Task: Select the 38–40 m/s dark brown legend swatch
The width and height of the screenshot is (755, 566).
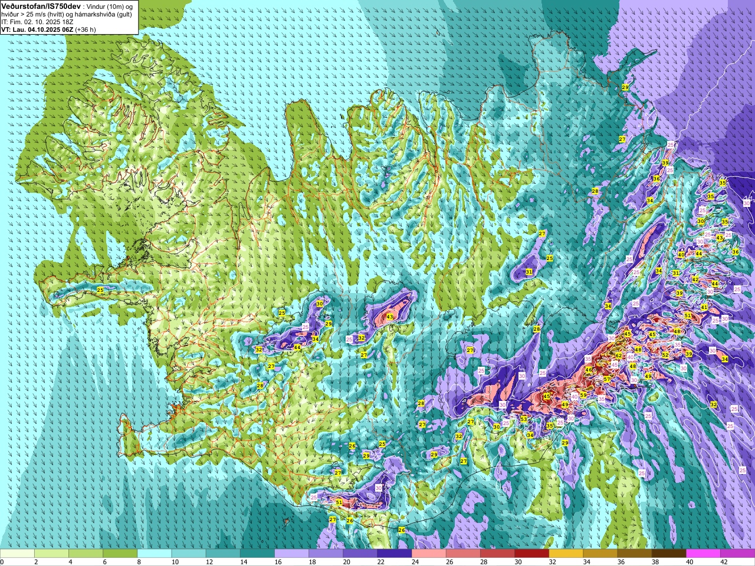Action: 668,553
